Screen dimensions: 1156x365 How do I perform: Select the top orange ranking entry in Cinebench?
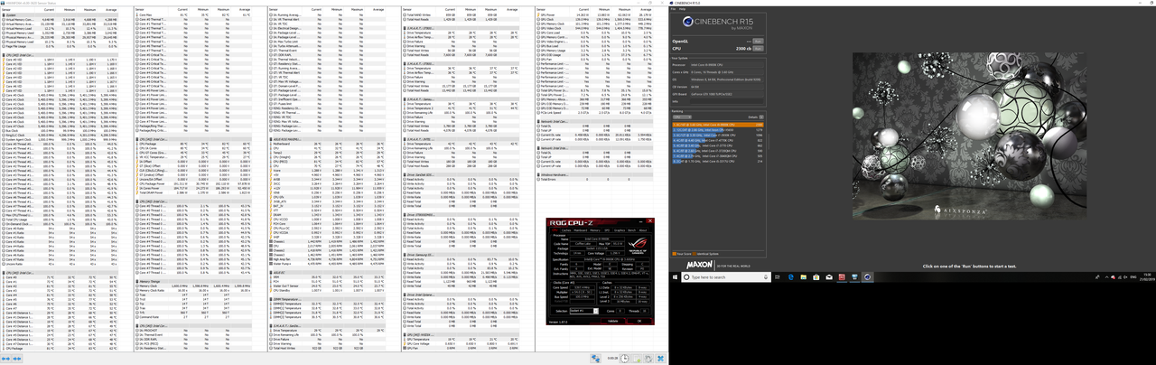pos(717,125)
